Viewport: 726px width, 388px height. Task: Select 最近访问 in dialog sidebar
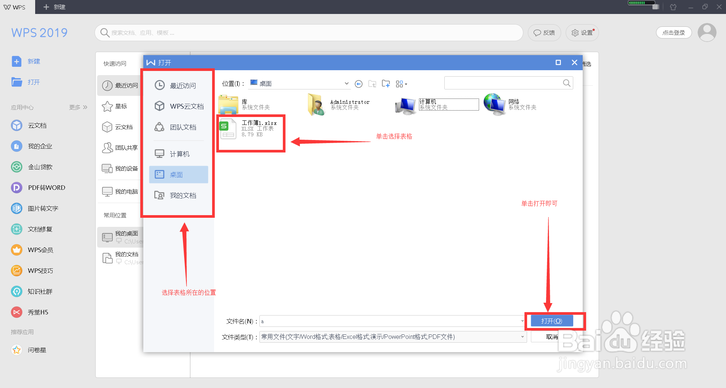[178, 86]
